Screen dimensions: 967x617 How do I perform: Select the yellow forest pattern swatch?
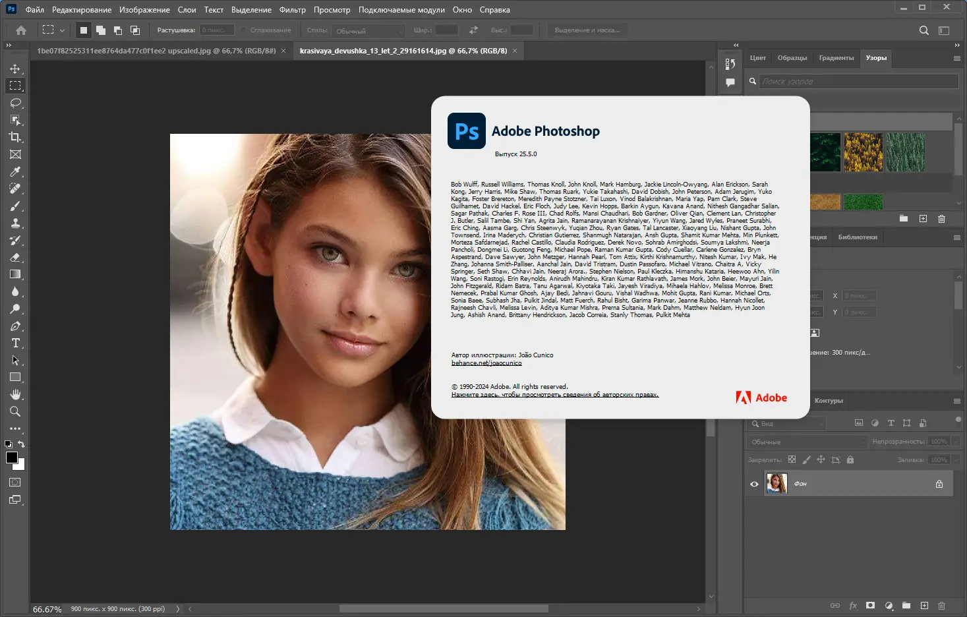863,152
